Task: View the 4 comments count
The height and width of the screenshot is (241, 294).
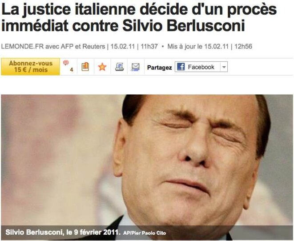Action: coord(72,70)
